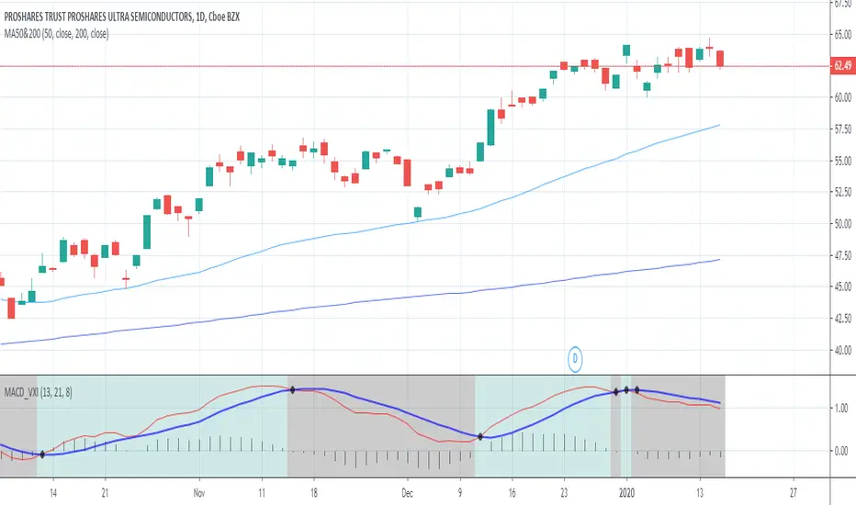The image size is (856, 505).
Task: Click the '23' date axis label
Action: 564,493
